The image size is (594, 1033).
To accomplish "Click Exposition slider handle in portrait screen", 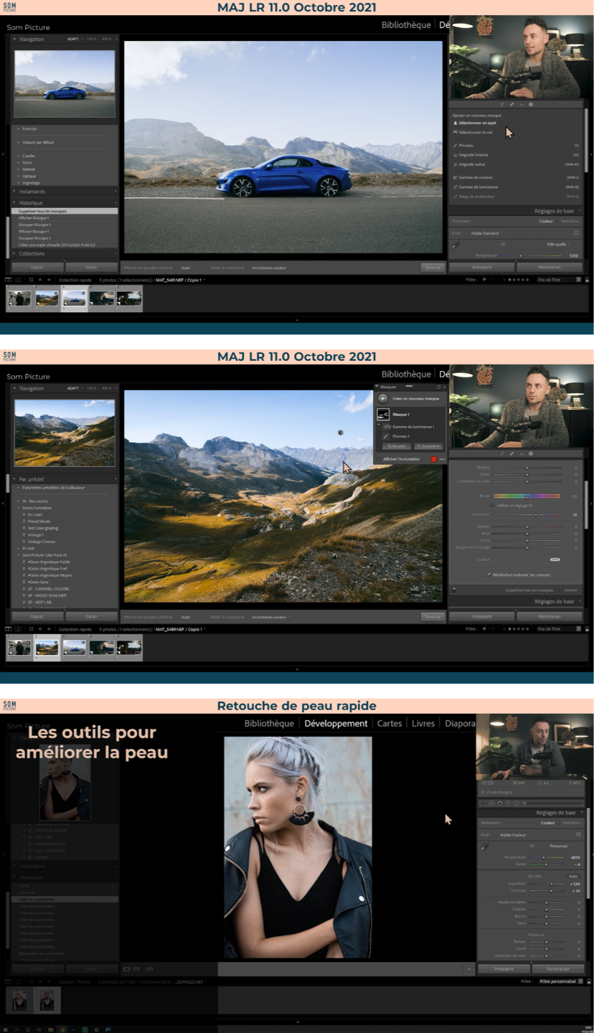I will click(552, 884).
